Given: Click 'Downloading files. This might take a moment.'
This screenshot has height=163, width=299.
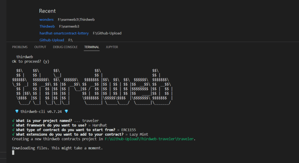Looking at the screenshot, I should tap(57, 148).
